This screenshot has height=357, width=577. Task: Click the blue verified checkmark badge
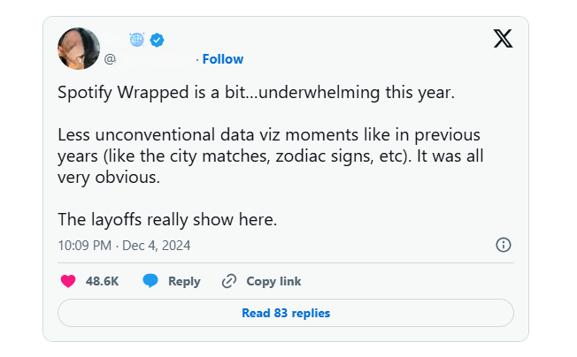point(157,39)
